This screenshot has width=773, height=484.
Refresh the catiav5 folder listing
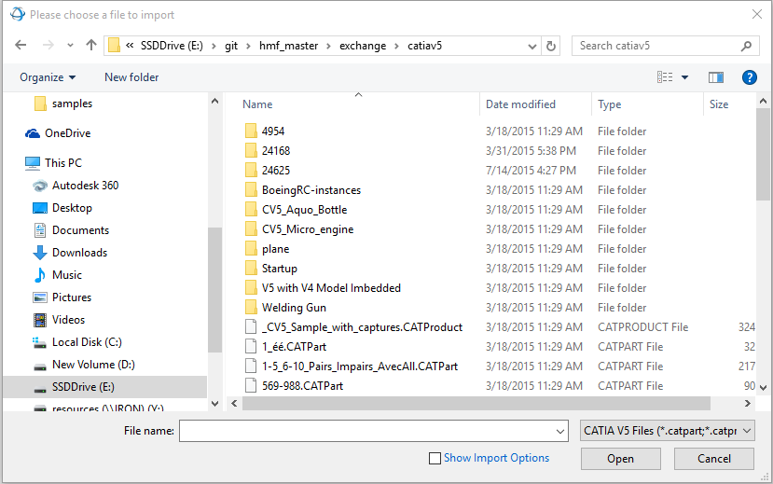click(551, 46)
